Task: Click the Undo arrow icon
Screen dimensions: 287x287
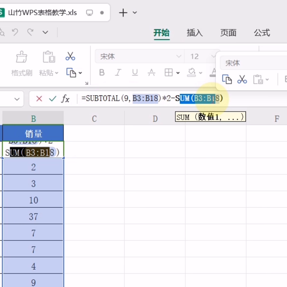Action: tap(15, 32)
